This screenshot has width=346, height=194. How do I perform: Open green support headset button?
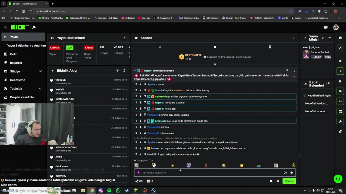coord(338,179)
